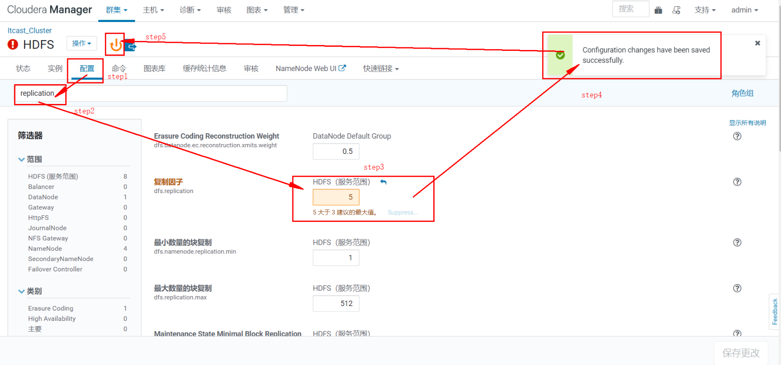Click the 角色组 link
Screen dimensions: 781x365
click(742, 93)
